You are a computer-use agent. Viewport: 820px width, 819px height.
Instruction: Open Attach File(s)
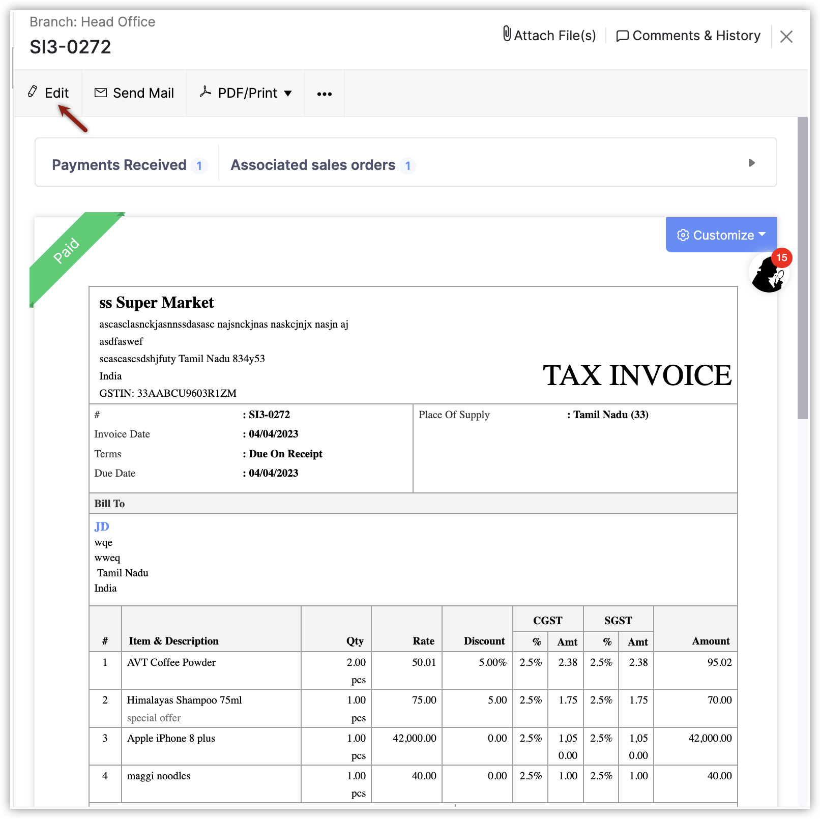pyautogui.click(x=549, y=35)
